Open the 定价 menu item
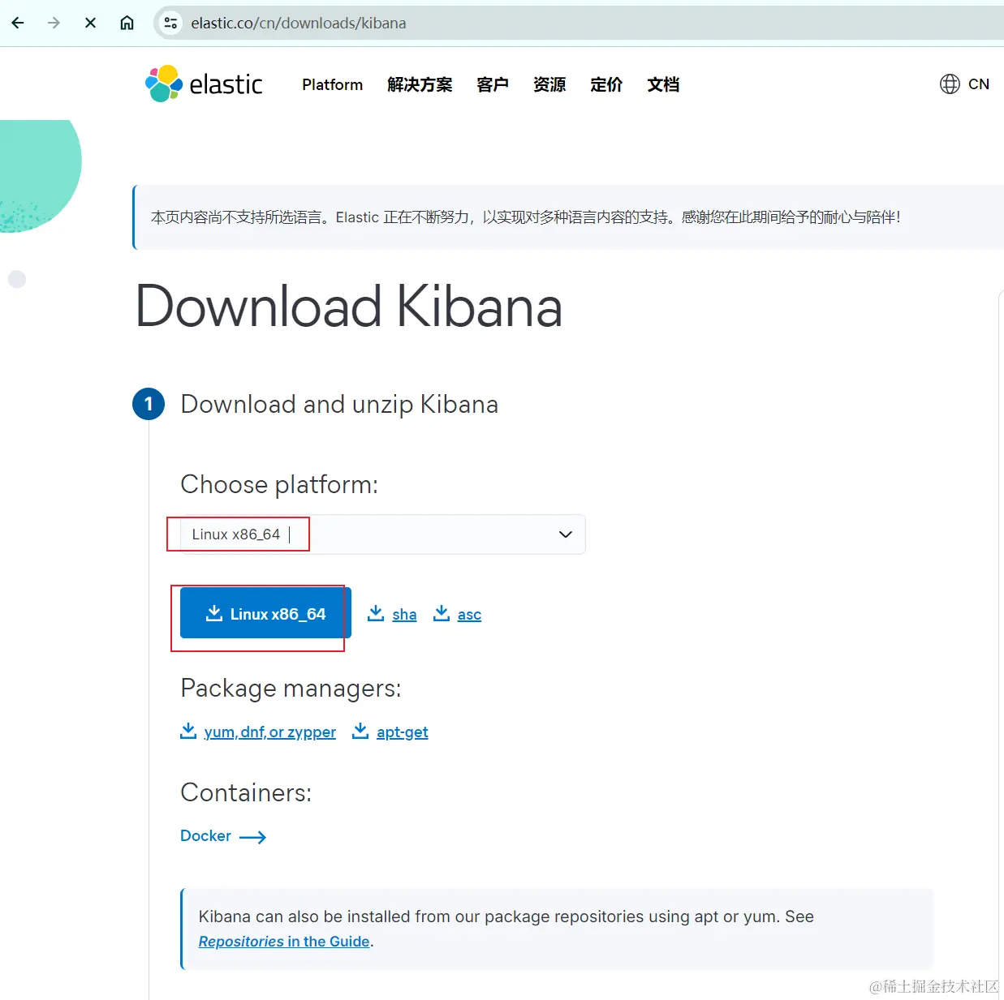This screenshot has height=1000, width=1004. pos(606,84)
